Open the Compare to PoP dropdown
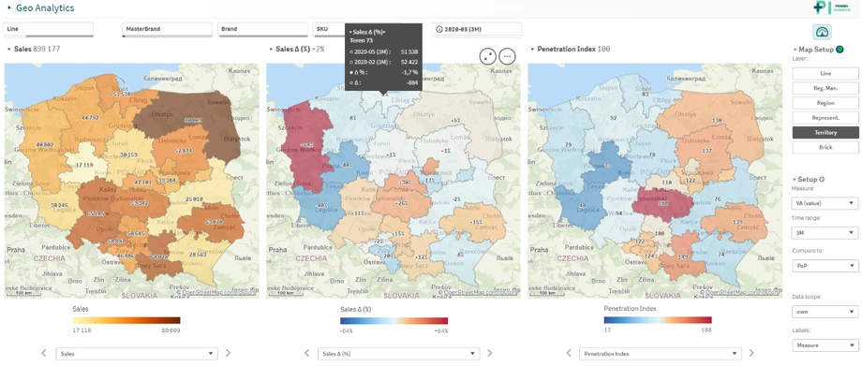Viewport: 862px width, 366px height. click(x=825, y=266)
